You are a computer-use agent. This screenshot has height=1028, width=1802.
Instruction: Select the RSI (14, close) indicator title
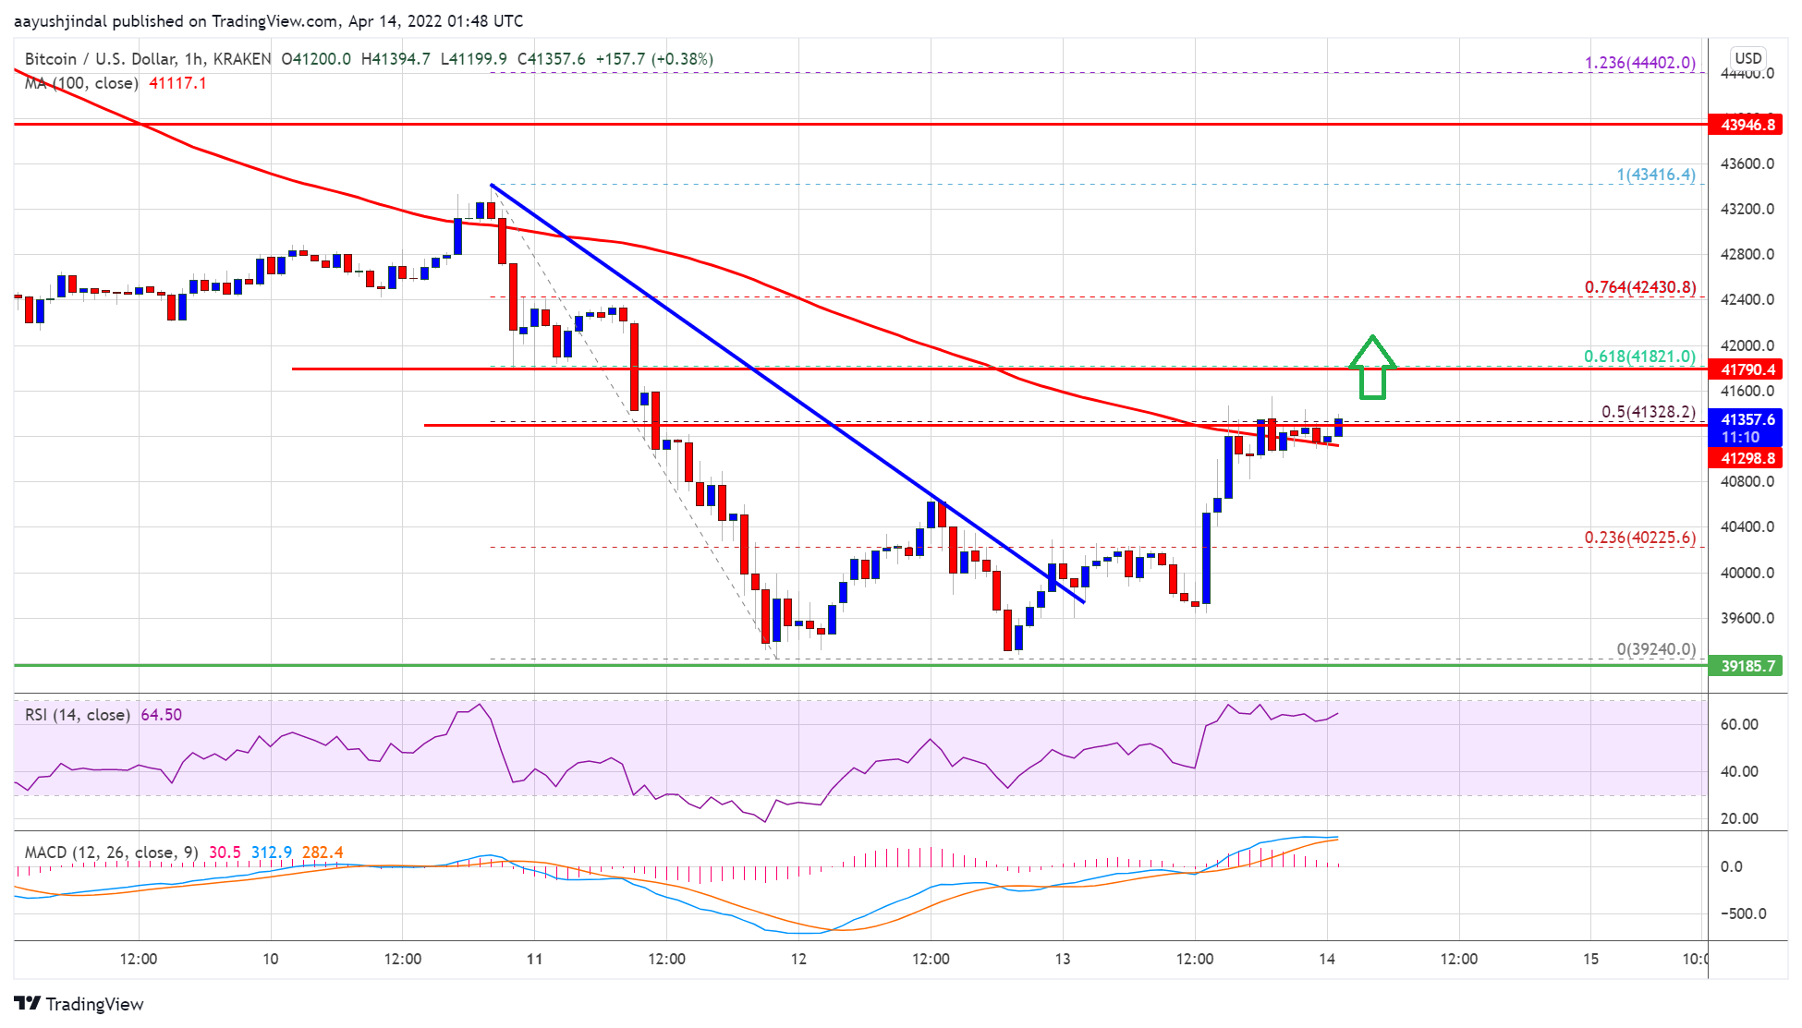pos(77,715)
